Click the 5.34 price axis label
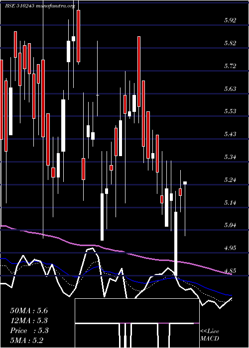This screenshot has width=249, height=348. pyautogui.click(x=230, y=157)
